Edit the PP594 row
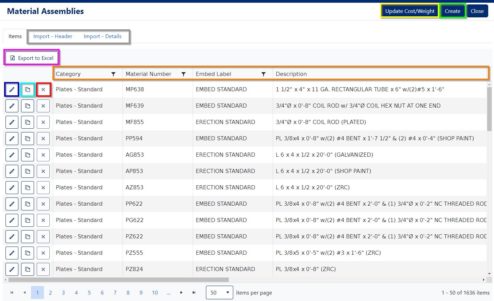The image size is (494, 301). tap(12, 139)
